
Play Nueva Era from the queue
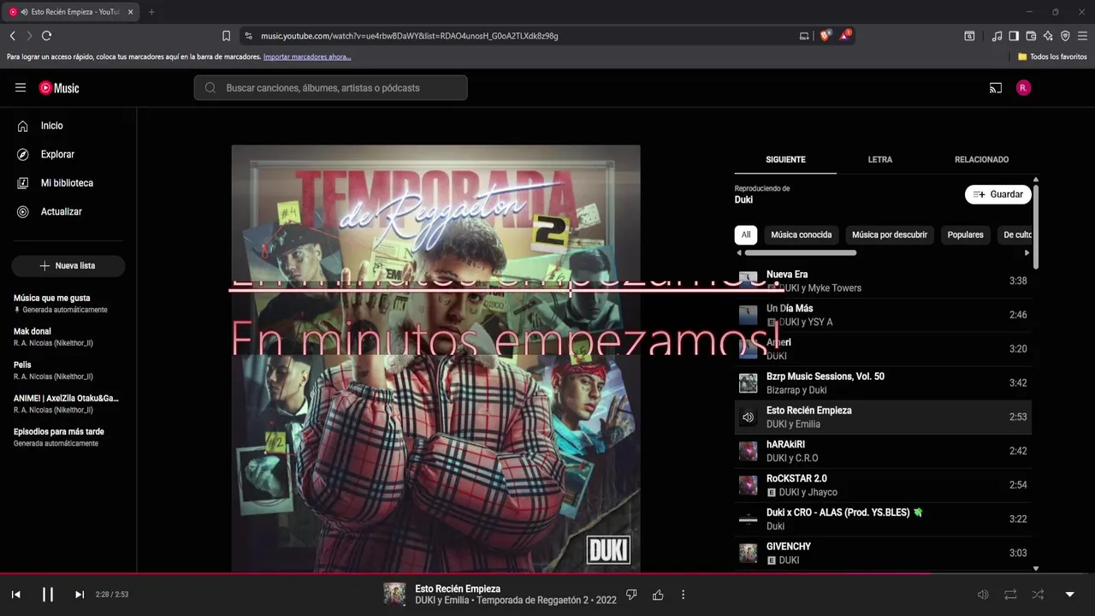[883, 281]
